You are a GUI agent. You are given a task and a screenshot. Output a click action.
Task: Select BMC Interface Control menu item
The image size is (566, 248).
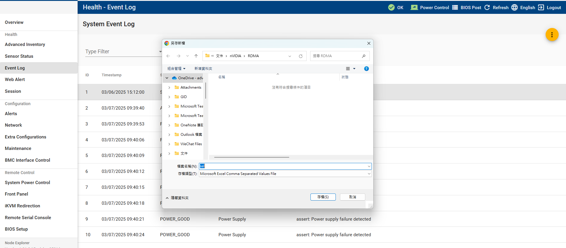[27, 160]
